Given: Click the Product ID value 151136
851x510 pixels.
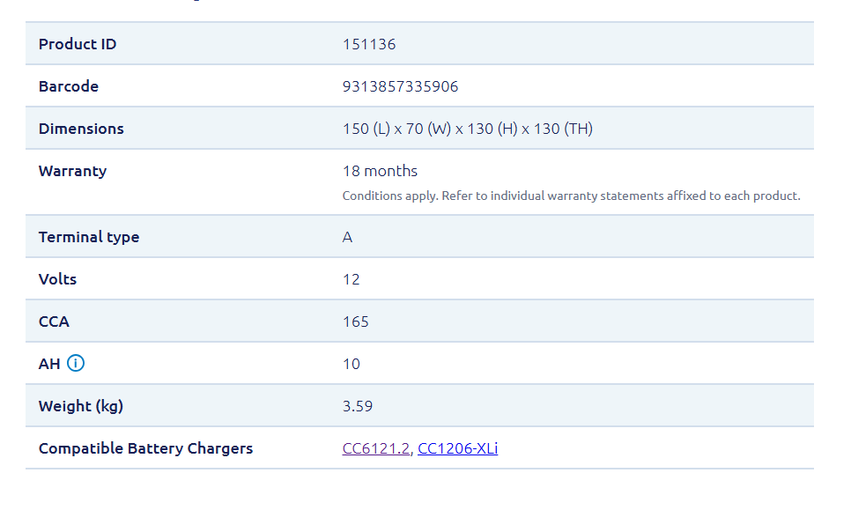Looking at the screenshot, I should (369, 44).
